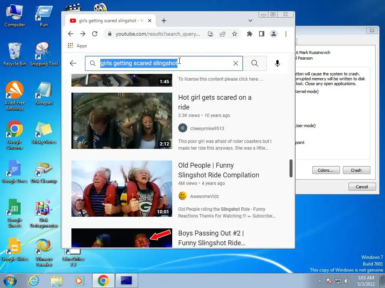Open the Run desktop shortcut
Screen dimensions: 385x288
tap(44, 16)
